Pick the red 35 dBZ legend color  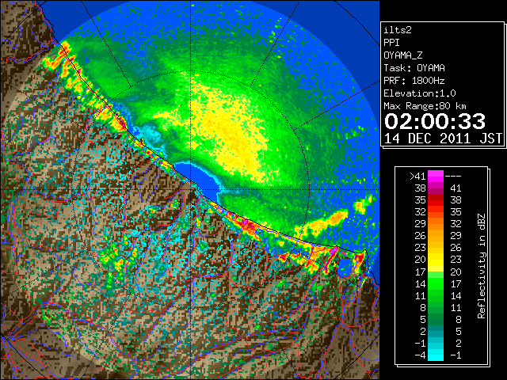pyautogui.click(x=436, y=200)
